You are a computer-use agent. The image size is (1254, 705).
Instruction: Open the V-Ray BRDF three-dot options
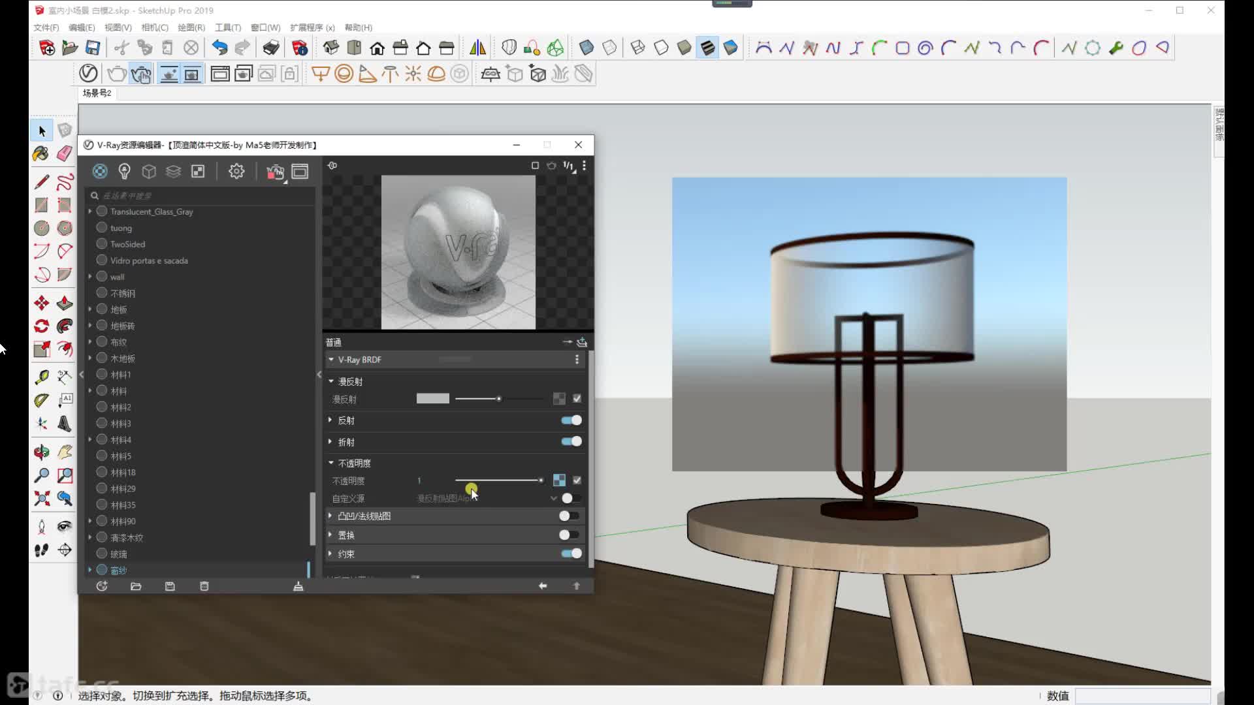pyautogui.click(x=577, y=360)
